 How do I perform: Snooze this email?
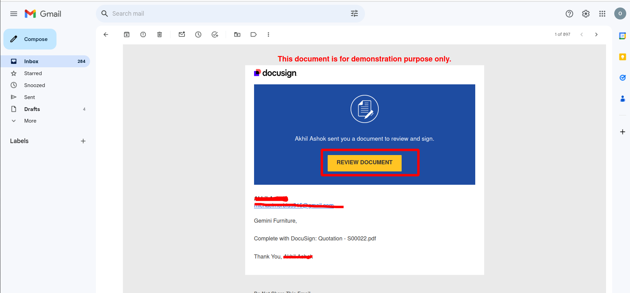click(x=198, y=34)
